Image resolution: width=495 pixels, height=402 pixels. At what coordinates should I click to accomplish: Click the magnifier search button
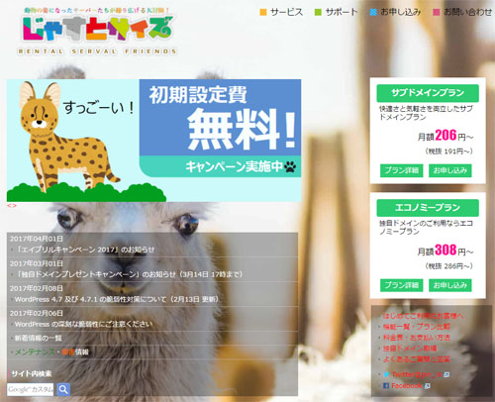pyautogui.click(x=63, y=389)
